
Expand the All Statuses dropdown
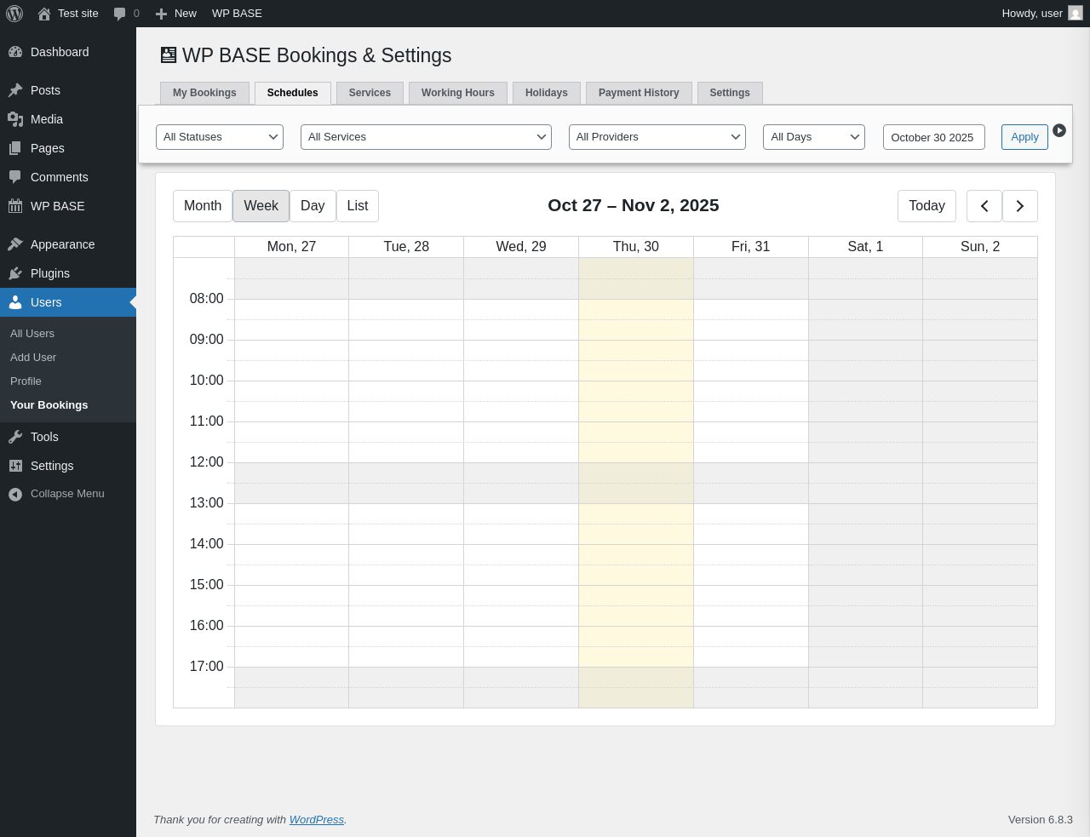coord(220,137)
